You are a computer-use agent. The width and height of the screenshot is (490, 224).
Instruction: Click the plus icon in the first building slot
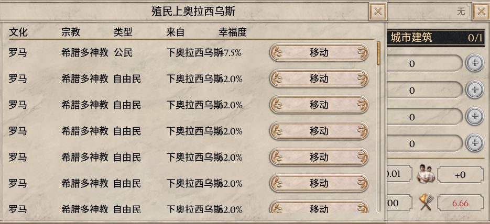(x=475, y=63)
